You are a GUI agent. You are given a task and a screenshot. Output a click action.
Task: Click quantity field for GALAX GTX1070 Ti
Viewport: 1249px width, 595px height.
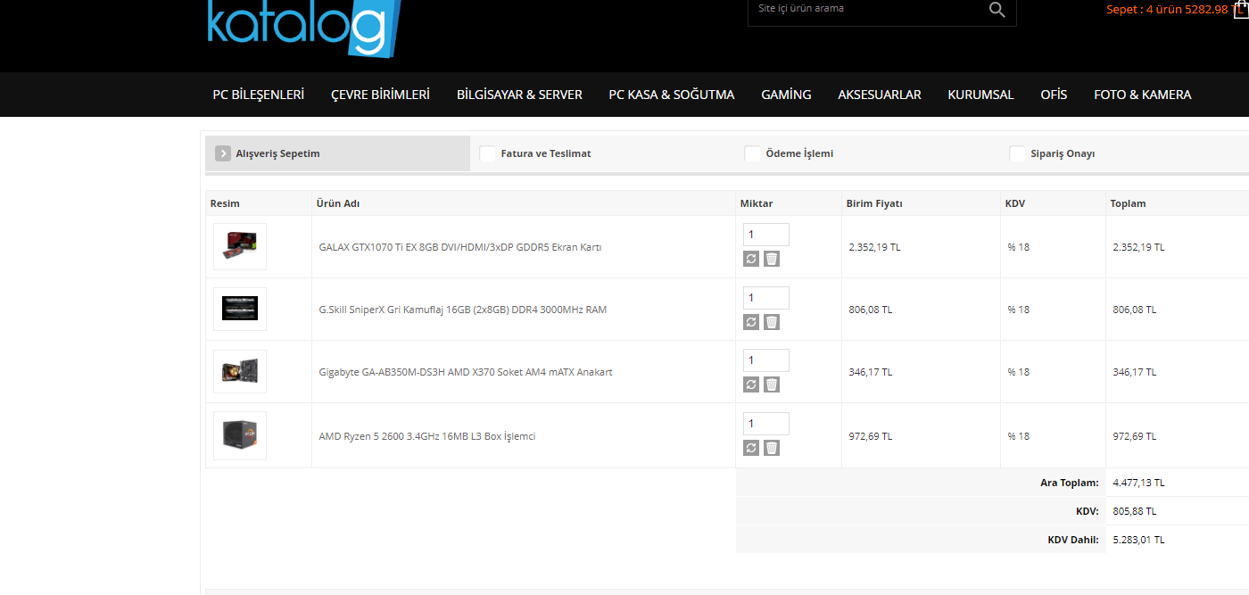(x=766, y=235)
